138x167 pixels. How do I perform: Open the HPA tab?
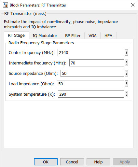(x=108, y=35)
